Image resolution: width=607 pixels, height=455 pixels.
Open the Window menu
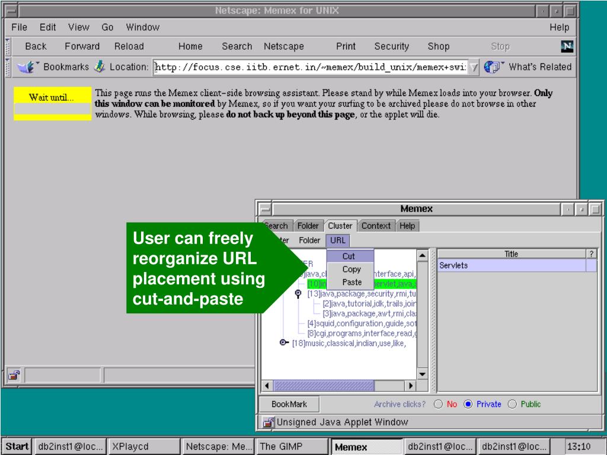click(x=142, y=27)
